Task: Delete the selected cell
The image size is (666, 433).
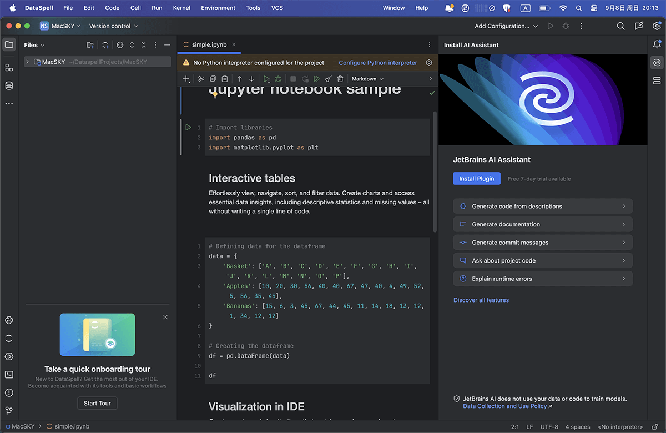Action: point(340,79)
